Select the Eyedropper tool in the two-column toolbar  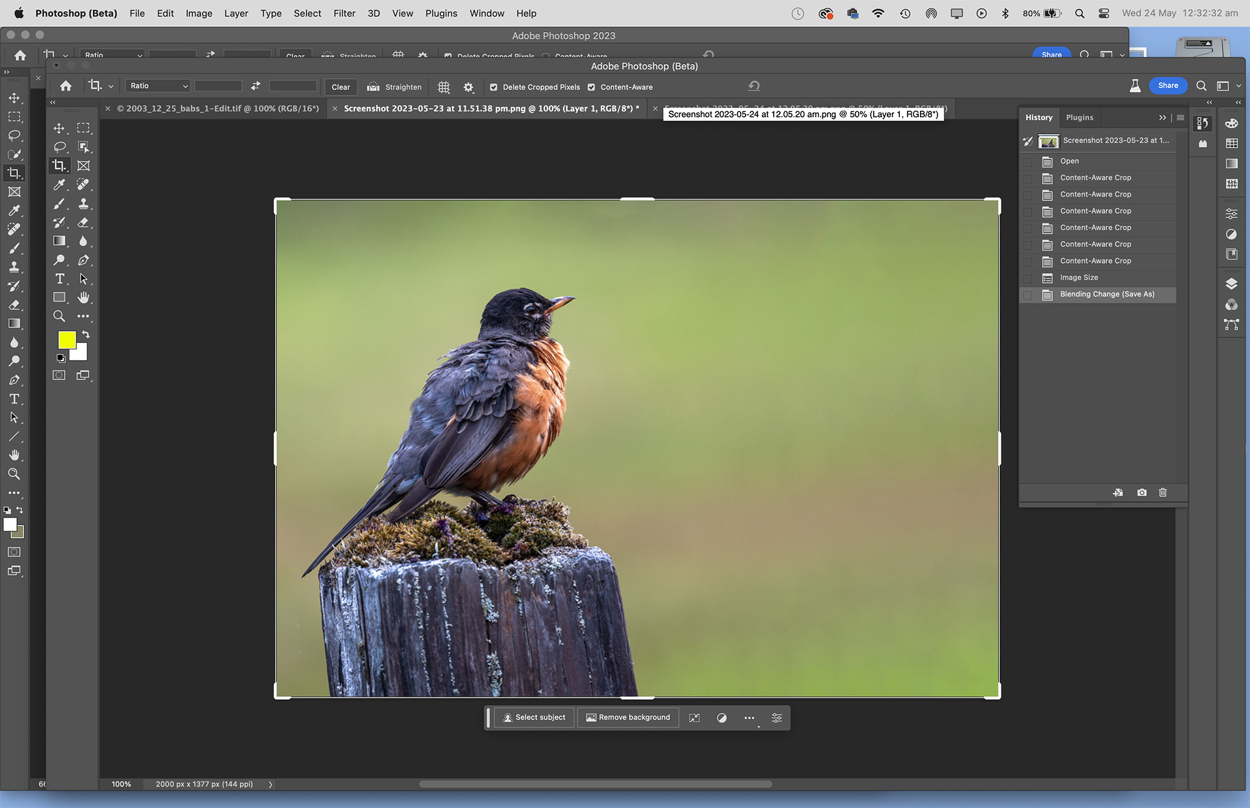59,184
